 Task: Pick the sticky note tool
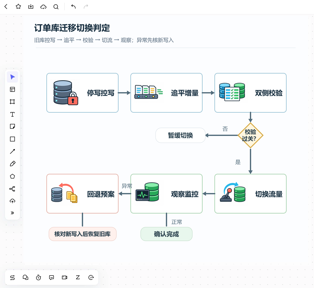12,126
